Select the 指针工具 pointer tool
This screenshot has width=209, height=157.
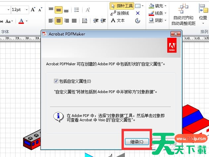pyautogui.click(x=122, y=6)
